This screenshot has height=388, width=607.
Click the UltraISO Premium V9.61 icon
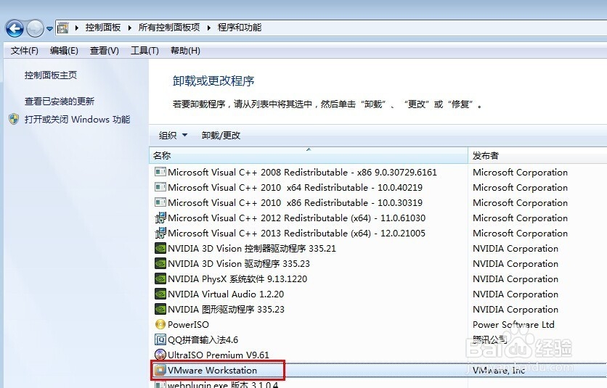click(x=160, y=355)
